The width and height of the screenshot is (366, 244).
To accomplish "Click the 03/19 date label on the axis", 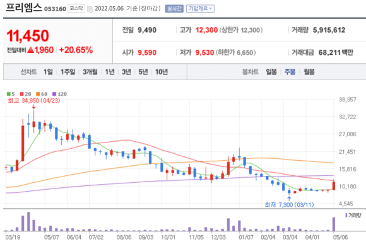I will tap(13, 238).
